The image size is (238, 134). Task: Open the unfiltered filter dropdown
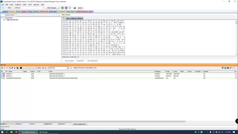click(42, 8)
